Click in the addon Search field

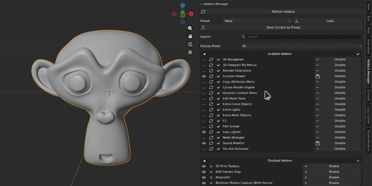(x=301, y=37)
